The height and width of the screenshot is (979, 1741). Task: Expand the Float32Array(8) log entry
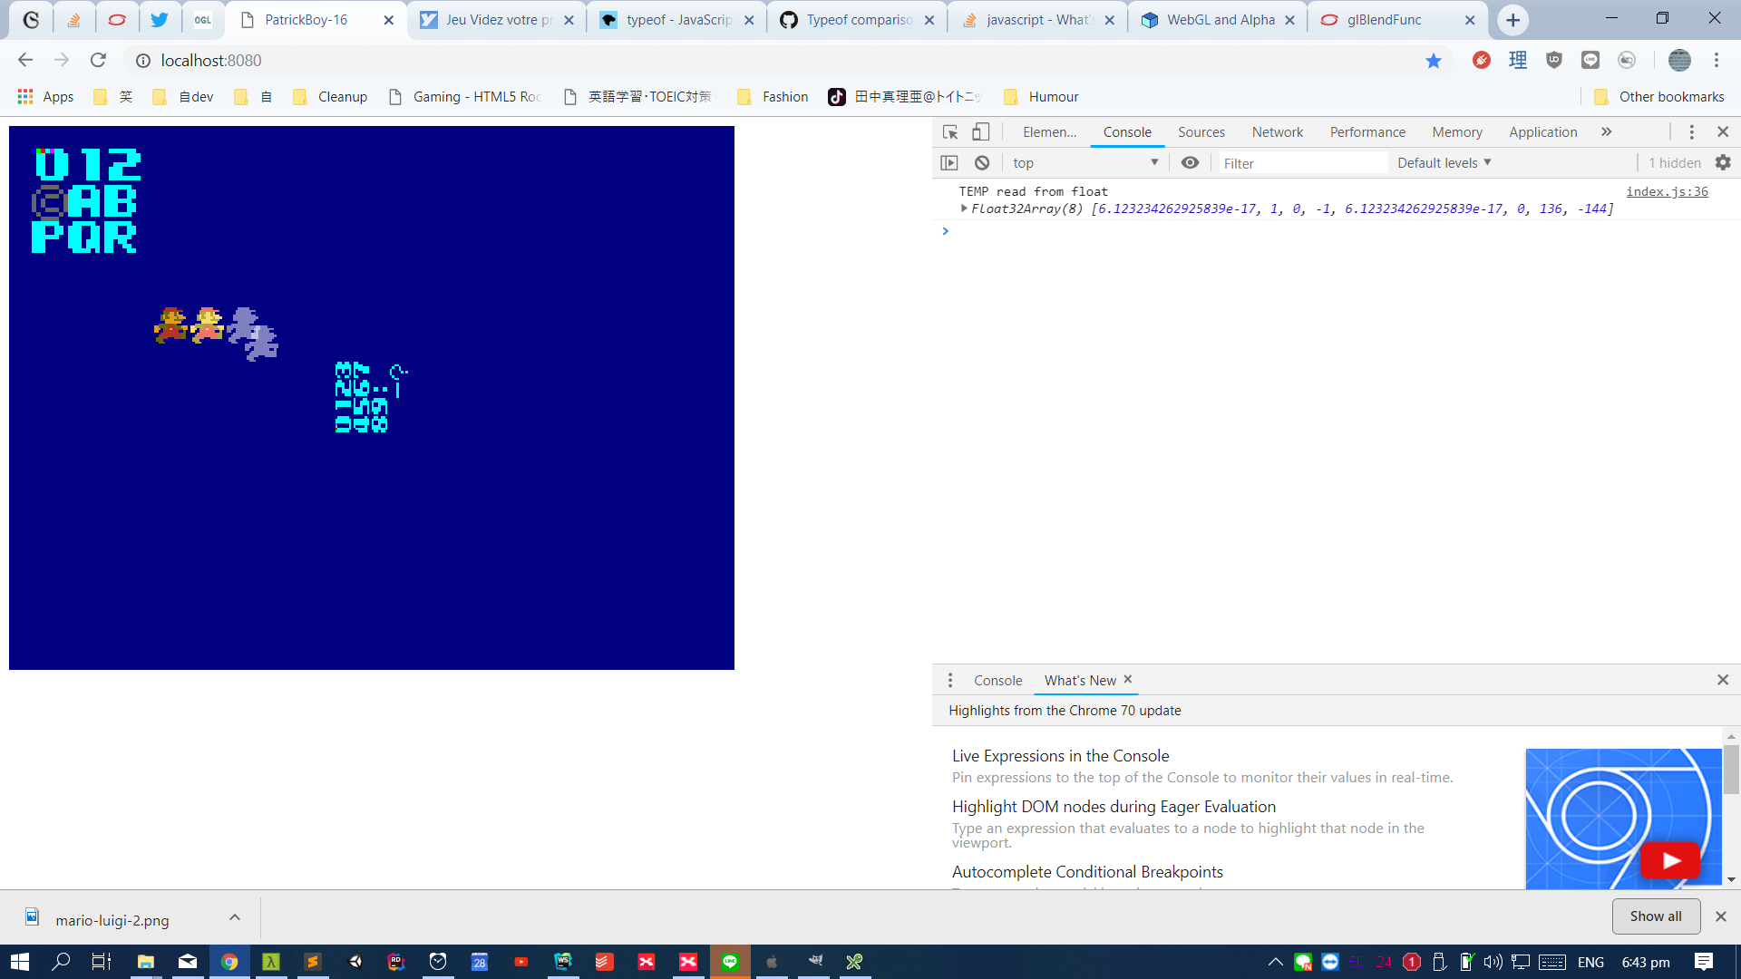(x=964, y=208)
